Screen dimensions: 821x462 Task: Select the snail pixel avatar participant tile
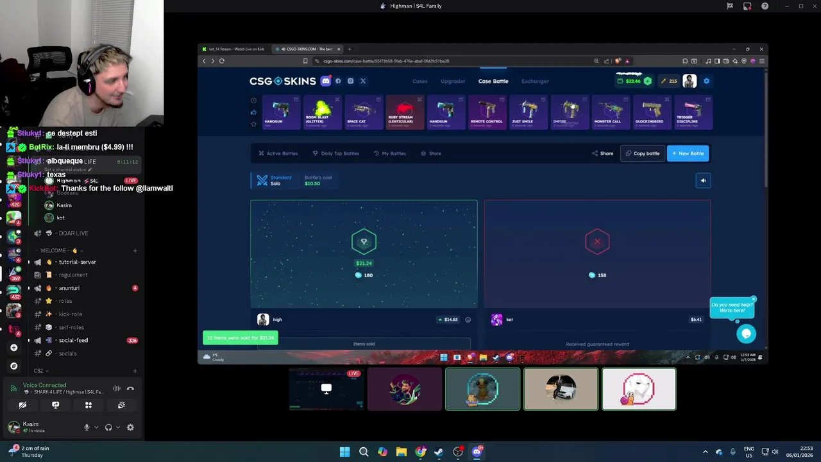pos(639,389)
